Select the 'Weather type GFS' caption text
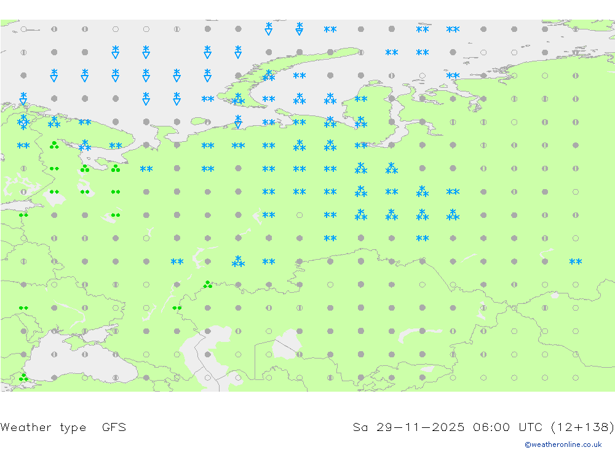The width and height of the screenshot is (615, 450). pos(63,427)
